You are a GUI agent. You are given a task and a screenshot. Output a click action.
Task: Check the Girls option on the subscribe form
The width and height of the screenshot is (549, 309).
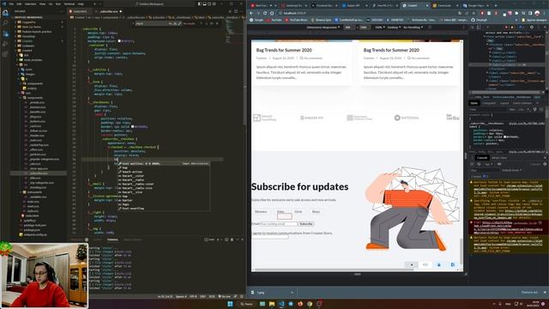click(299, 212)
